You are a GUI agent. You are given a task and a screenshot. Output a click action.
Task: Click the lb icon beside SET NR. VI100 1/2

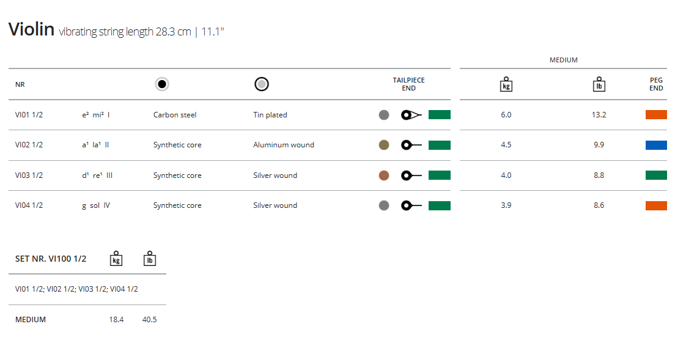149,259
